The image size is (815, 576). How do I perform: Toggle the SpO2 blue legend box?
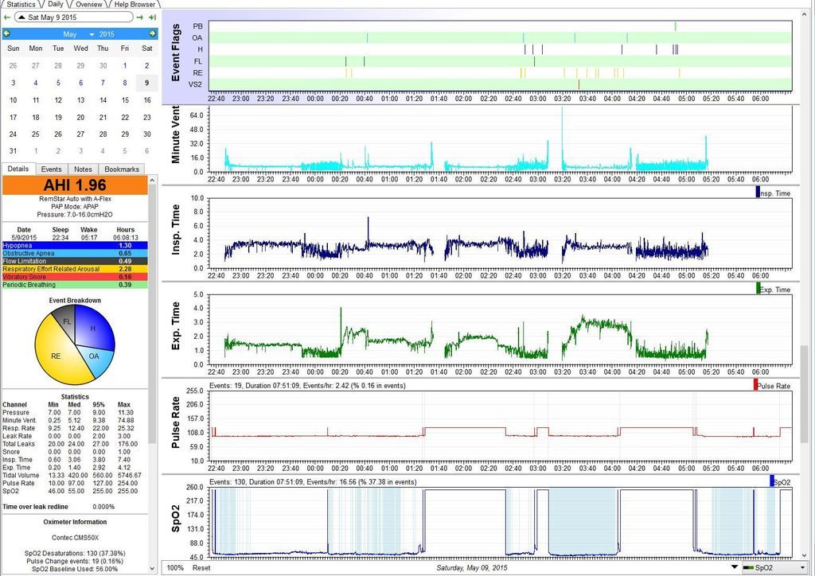pyautogui.click(x=772, y=481)
